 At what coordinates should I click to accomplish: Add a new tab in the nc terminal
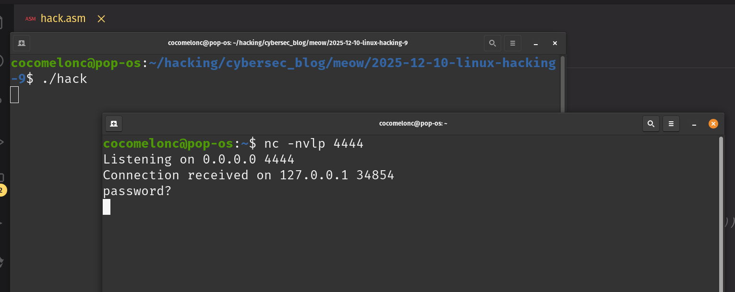114,124
